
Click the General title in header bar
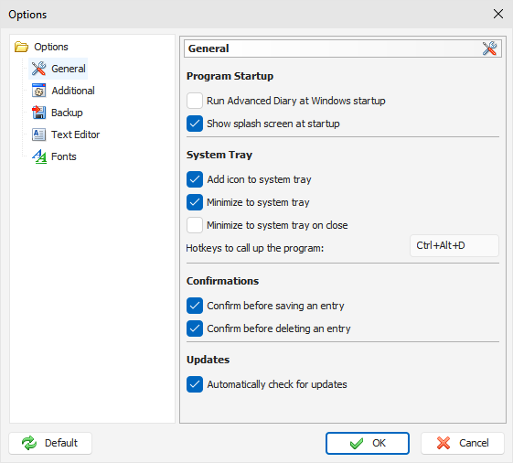coord(208,48)
